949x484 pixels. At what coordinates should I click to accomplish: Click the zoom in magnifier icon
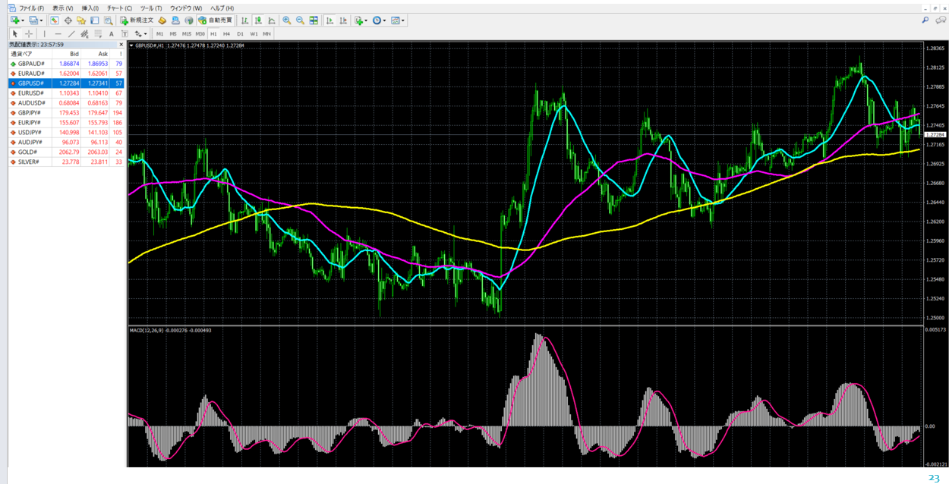(x=286, y=20)
